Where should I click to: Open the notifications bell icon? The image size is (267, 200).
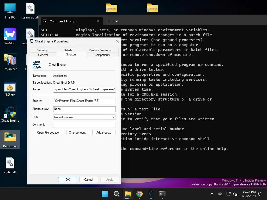pyautogui.click(x=260, y=194)
